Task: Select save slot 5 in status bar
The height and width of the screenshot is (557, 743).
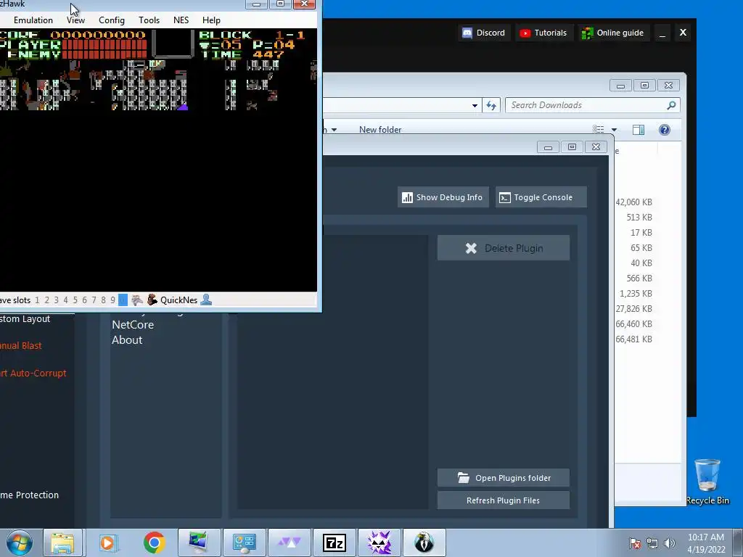Action: coord(75,300)
